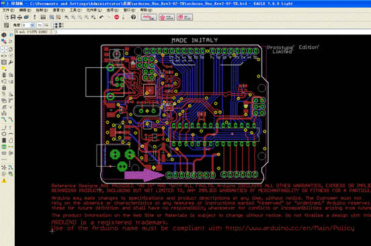Click the red Stop command icon
371x246 pixels.
[x=117, y=17]
